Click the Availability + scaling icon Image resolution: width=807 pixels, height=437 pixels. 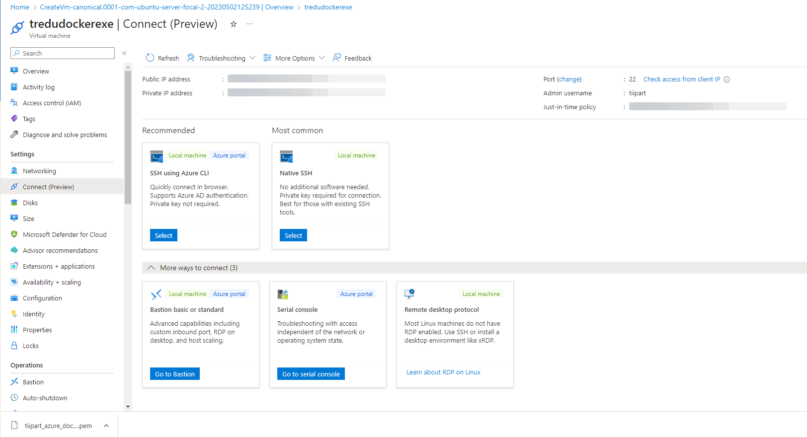click(14, 282)
